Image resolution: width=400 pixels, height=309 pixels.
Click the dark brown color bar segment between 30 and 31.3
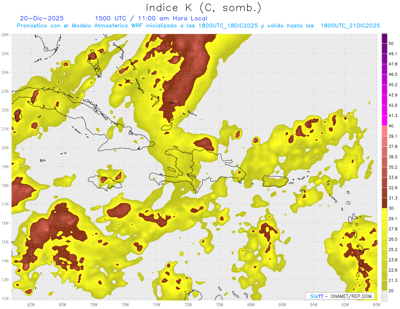[384, 203]
